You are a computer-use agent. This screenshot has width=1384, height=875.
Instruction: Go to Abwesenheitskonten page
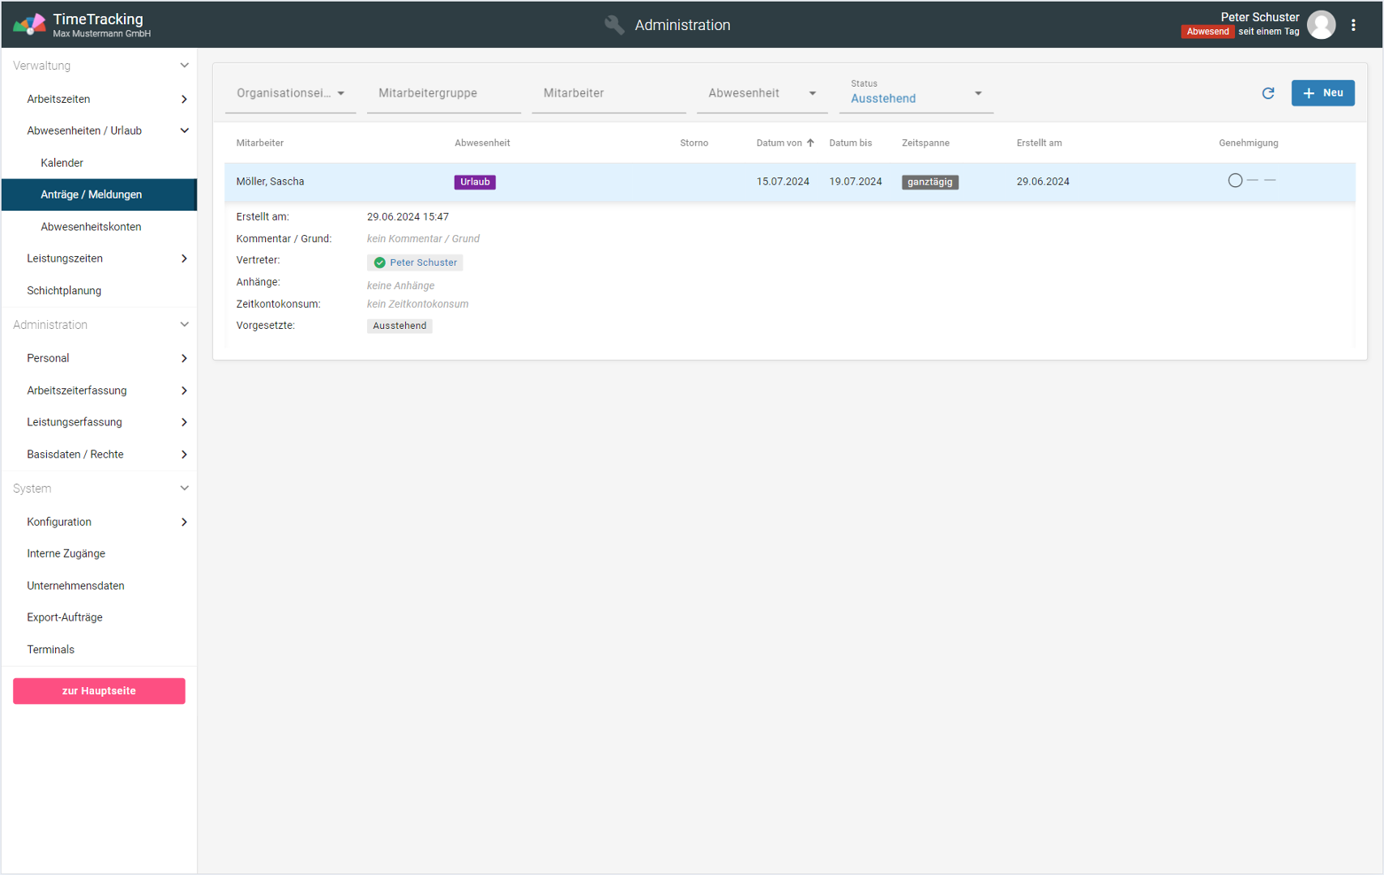click(x=91, y=227)
